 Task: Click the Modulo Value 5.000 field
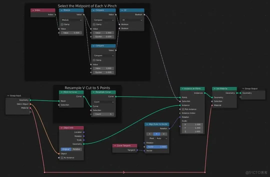(x=71, y=33)
